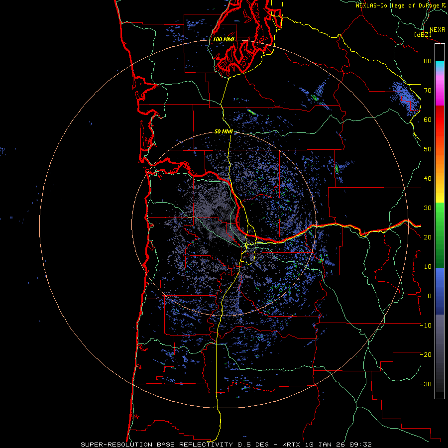Click the [dBZ] unit label
This screenshot has width=448, height=448.
[x=423, y=34]
